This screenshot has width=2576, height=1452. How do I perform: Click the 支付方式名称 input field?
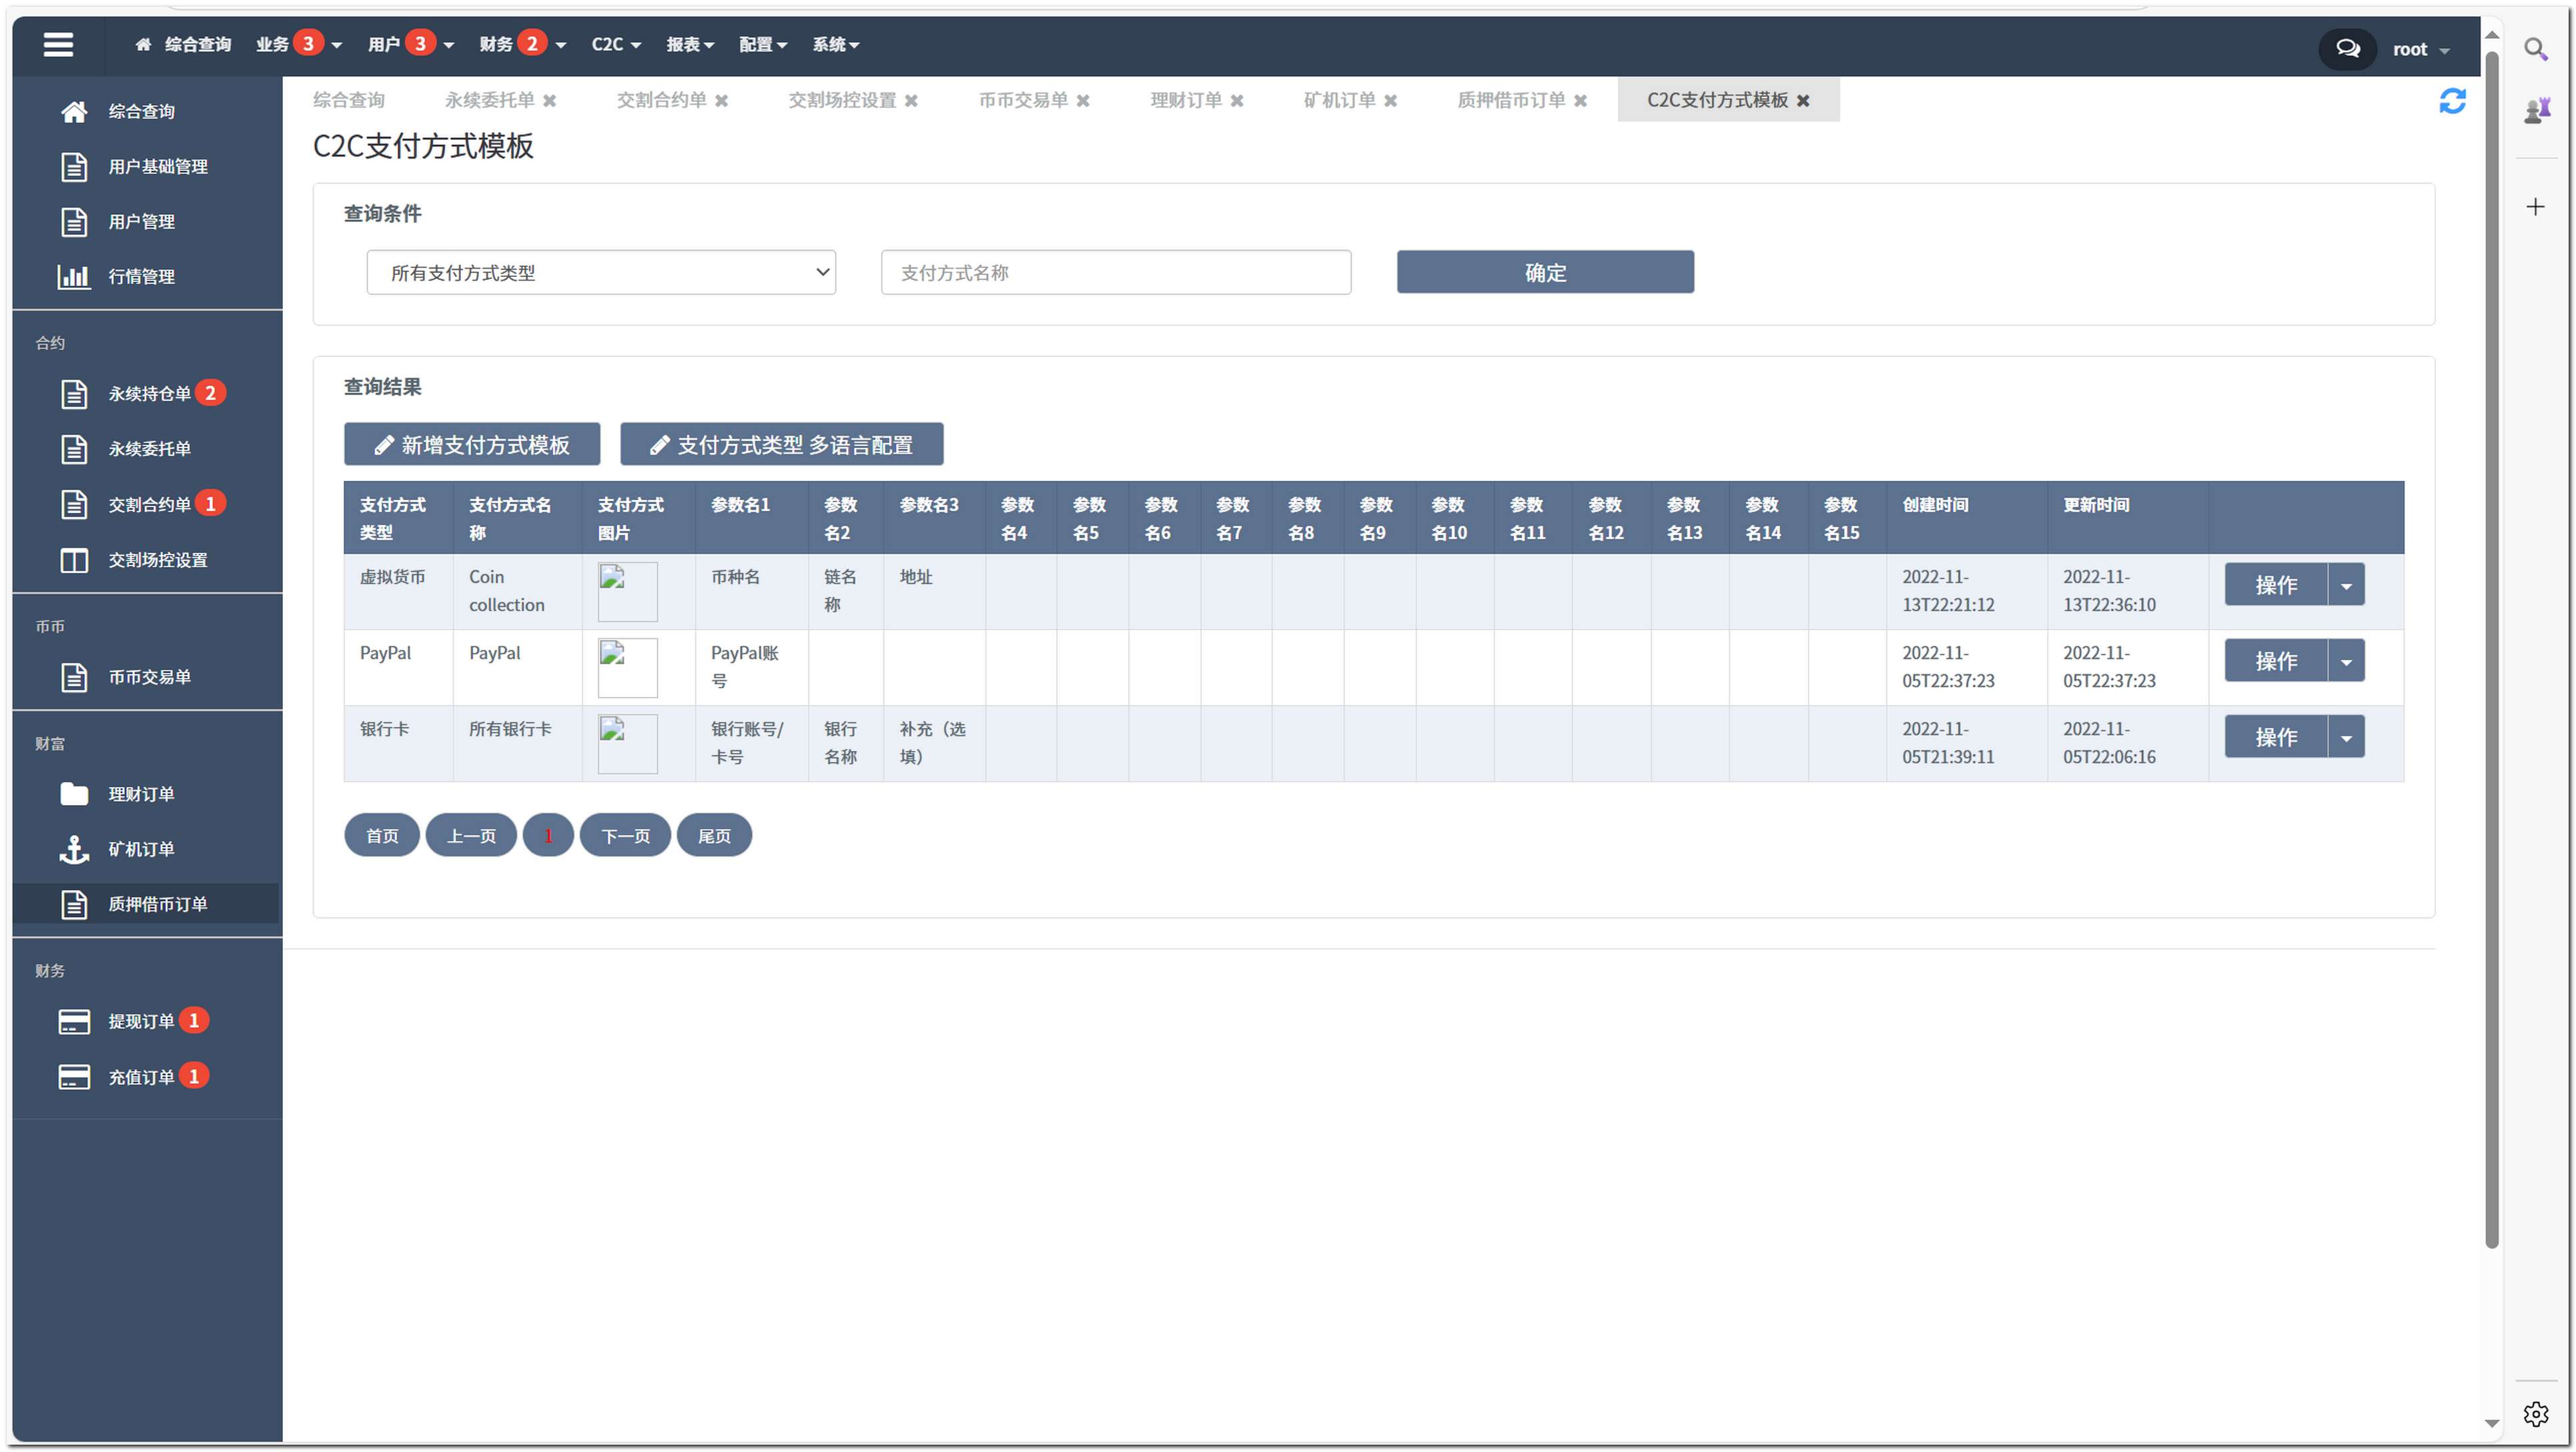point(1115,272)
